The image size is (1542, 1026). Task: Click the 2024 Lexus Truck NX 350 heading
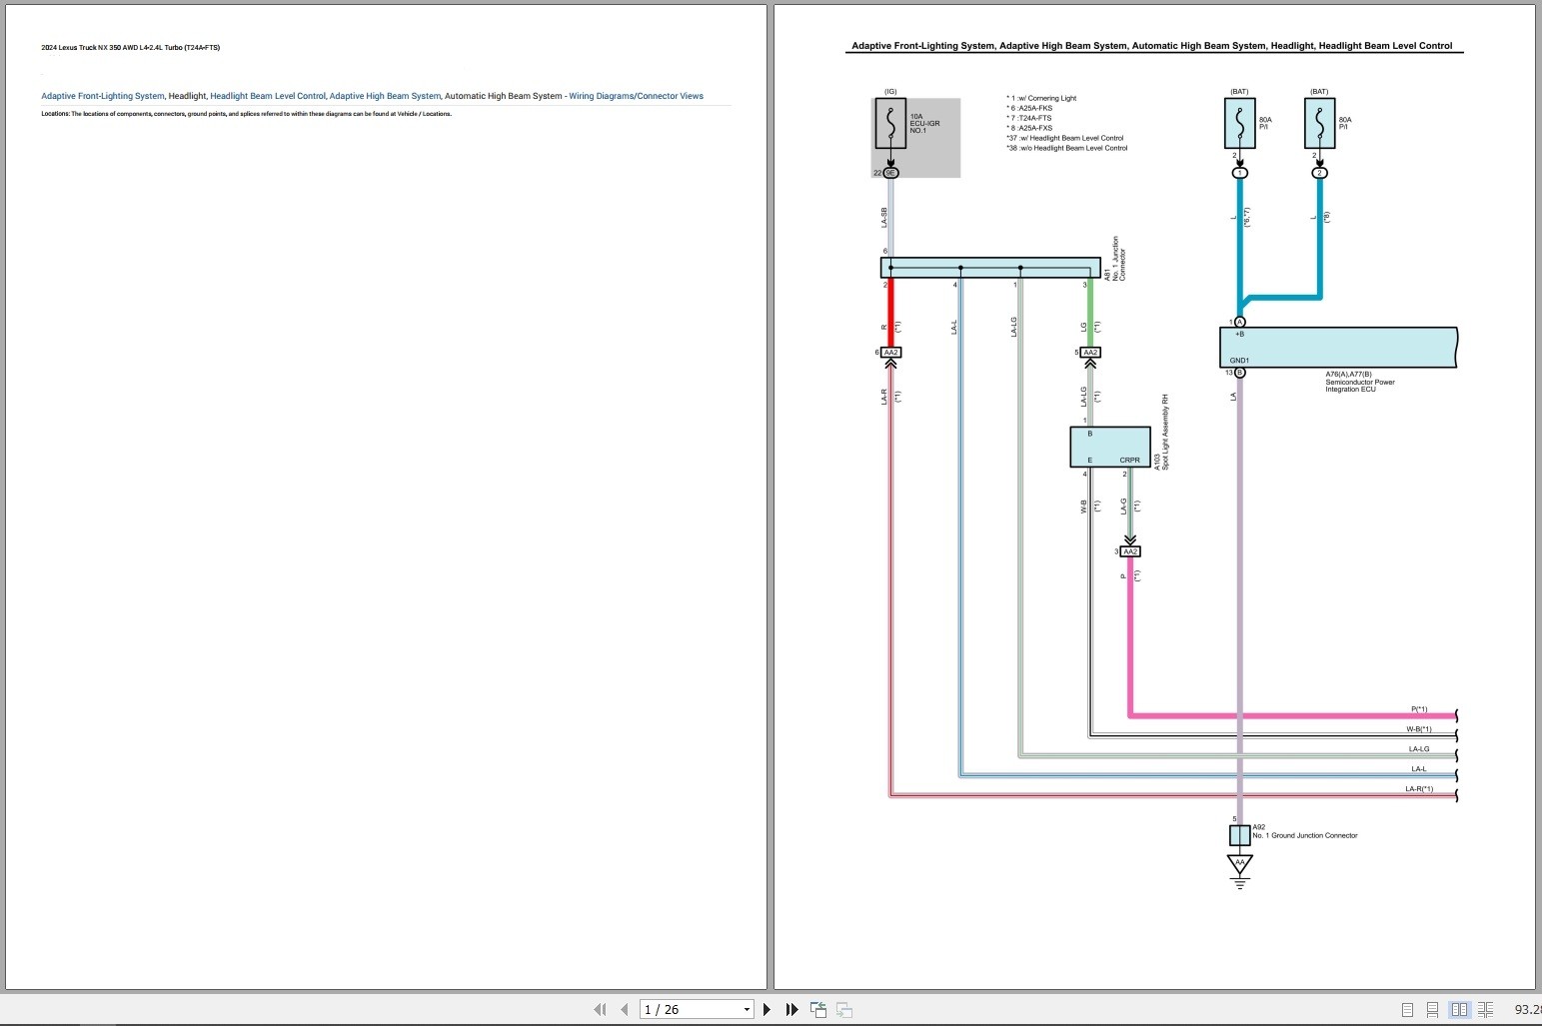click(130, 48)
